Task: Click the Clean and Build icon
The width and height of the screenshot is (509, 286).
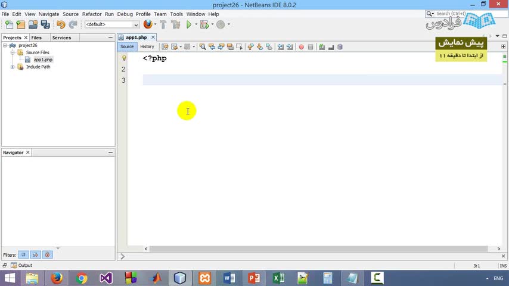Action: [176, 24]
